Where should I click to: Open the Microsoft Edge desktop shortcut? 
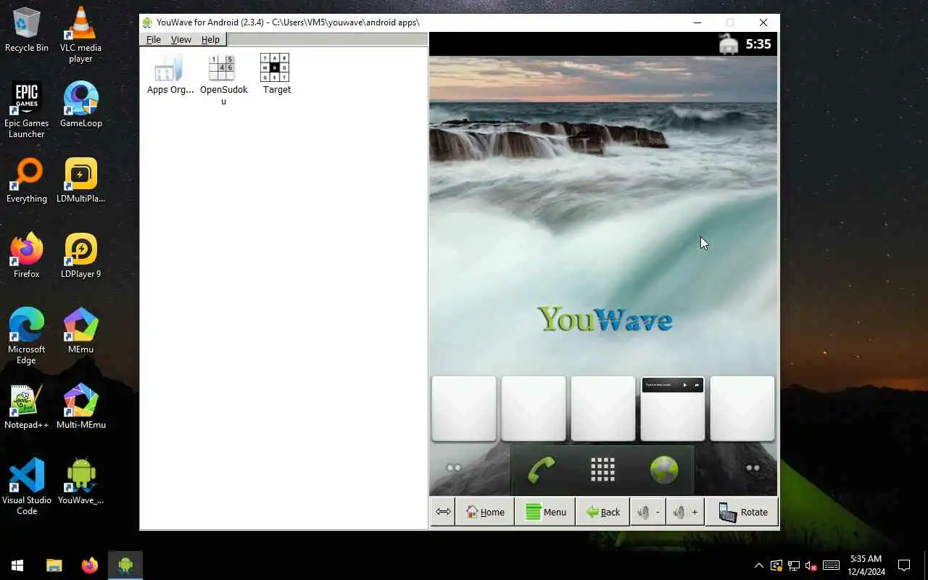tap(27, 336)
